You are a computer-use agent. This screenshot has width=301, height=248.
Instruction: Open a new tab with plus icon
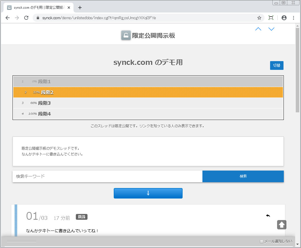click(80, 8)
